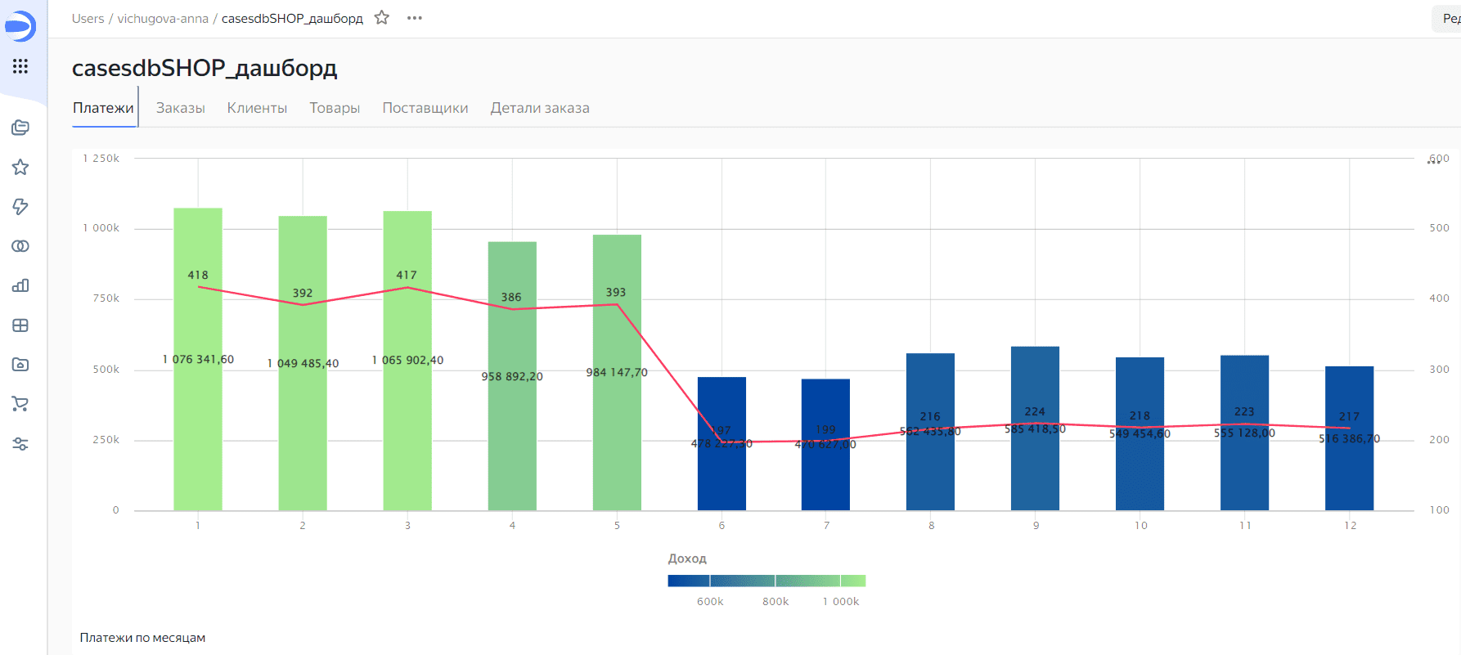Open favorites star in sidebar
Image resolution: width=1461 pixels, height=655 pixels.
(x=20, y=167)
